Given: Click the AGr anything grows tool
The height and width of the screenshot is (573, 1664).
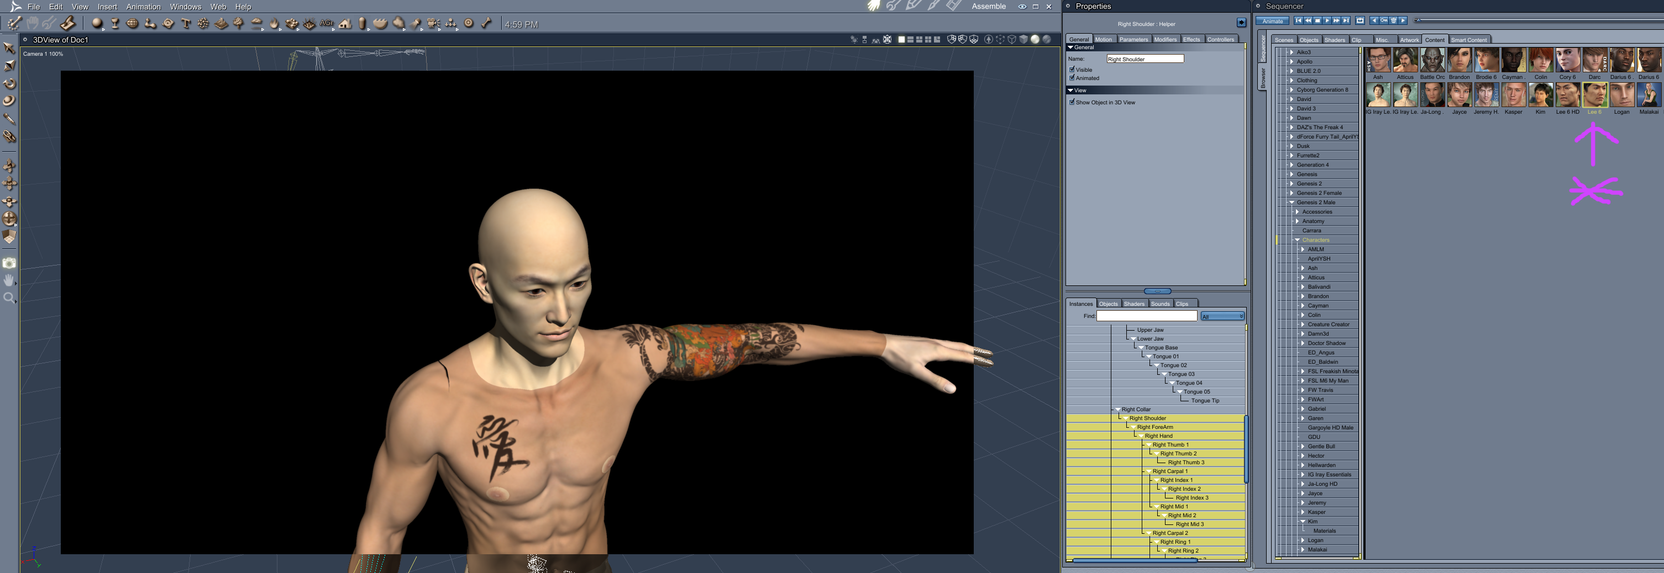Looking at the screenshot, I should click(327, 24).
